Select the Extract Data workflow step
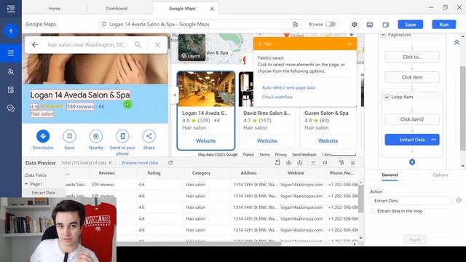466x262 pixels. point(412,140)
